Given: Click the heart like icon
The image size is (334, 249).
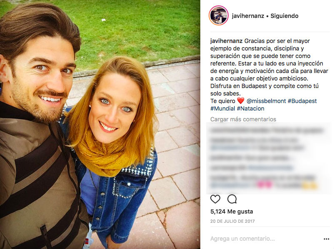Looking at the screenshot, I should coord(215,199).
